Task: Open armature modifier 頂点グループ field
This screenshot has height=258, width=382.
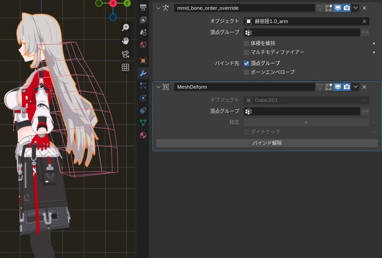Action: point(302,32)
